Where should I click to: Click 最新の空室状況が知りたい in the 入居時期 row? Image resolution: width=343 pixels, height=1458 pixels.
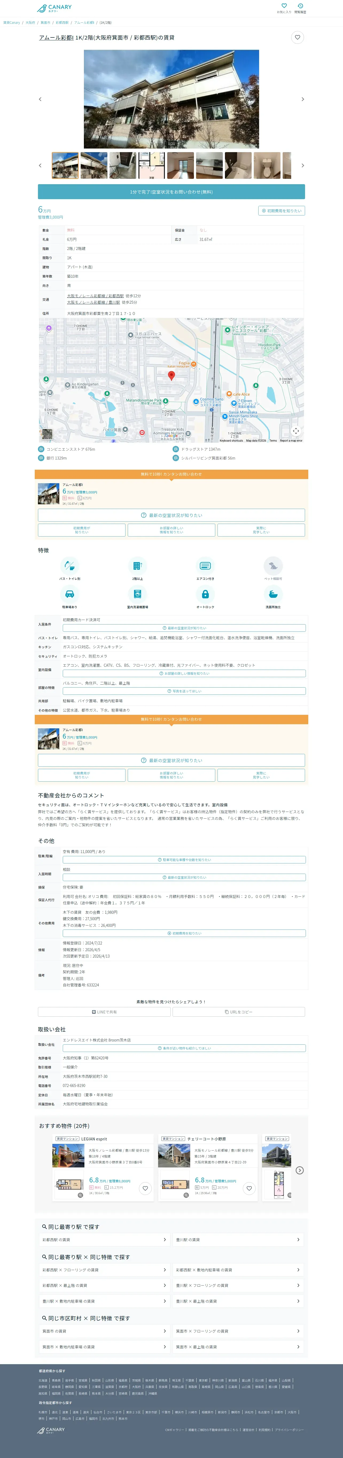(184, 877)
